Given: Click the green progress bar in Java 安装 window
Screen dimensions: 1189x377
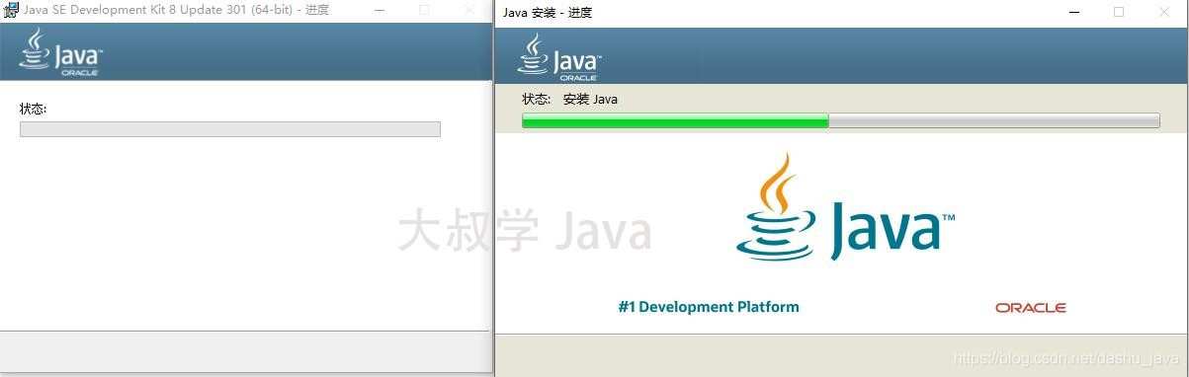Looking at the screenshot, I should coord(840,120).
